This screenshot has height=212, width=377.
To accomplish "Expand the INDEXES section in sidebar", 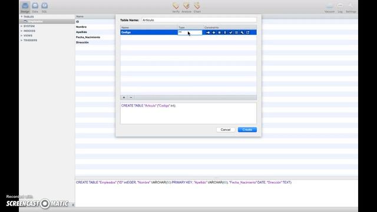I will [x=21, y=31].
